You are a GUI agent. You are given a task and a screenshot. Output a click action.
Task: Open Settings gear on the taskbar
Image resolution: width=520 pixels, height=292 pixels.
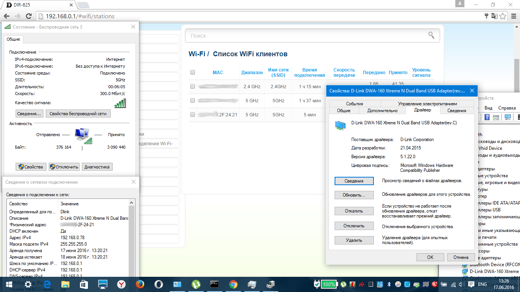(x=28, y=284)
